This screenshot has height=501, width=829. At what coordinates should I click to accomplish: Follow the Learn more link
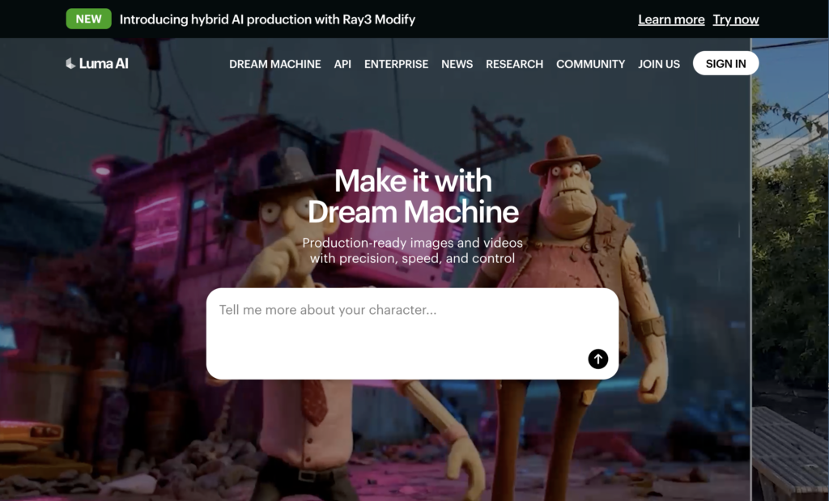tap(671, 19)
